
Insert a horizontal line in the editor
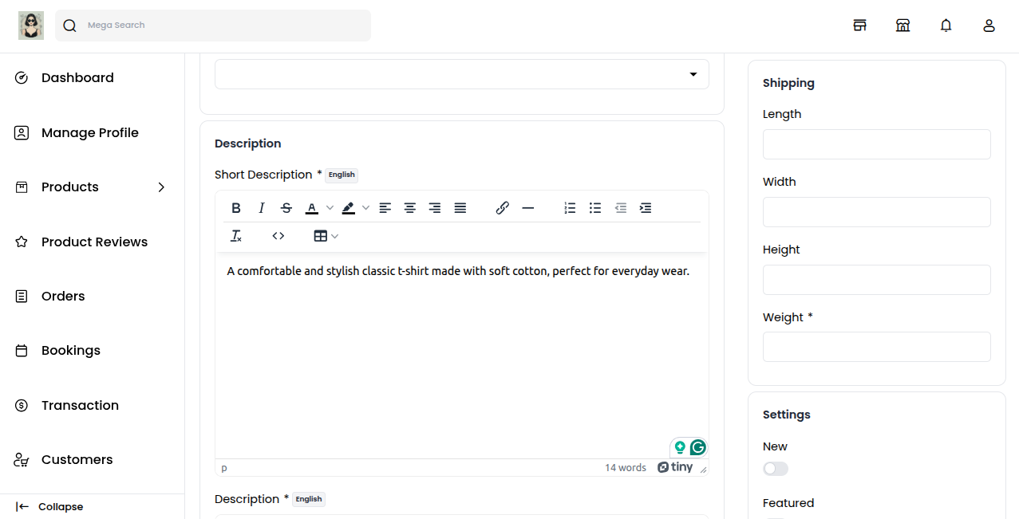point(527,208)
